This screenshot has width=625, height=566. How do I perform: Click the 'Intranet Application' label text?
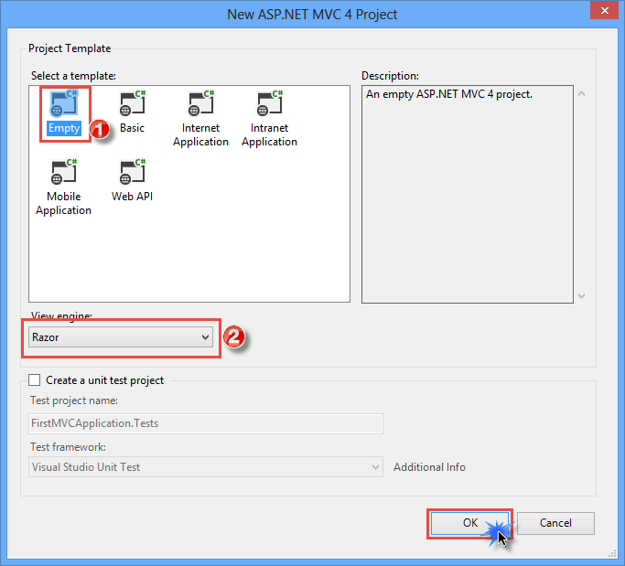tap(269, 134)
